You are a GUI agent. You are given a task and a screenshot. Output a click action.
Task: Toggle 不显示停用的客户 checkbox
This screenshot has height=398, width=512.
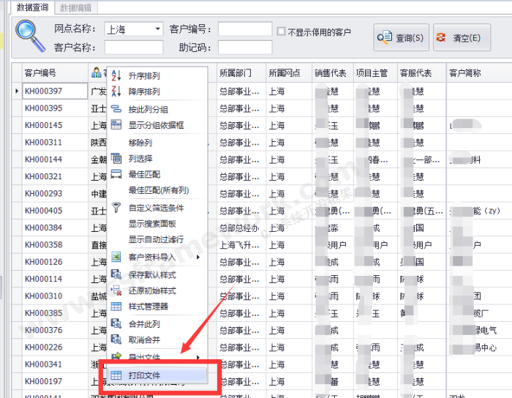pos(282,32)
